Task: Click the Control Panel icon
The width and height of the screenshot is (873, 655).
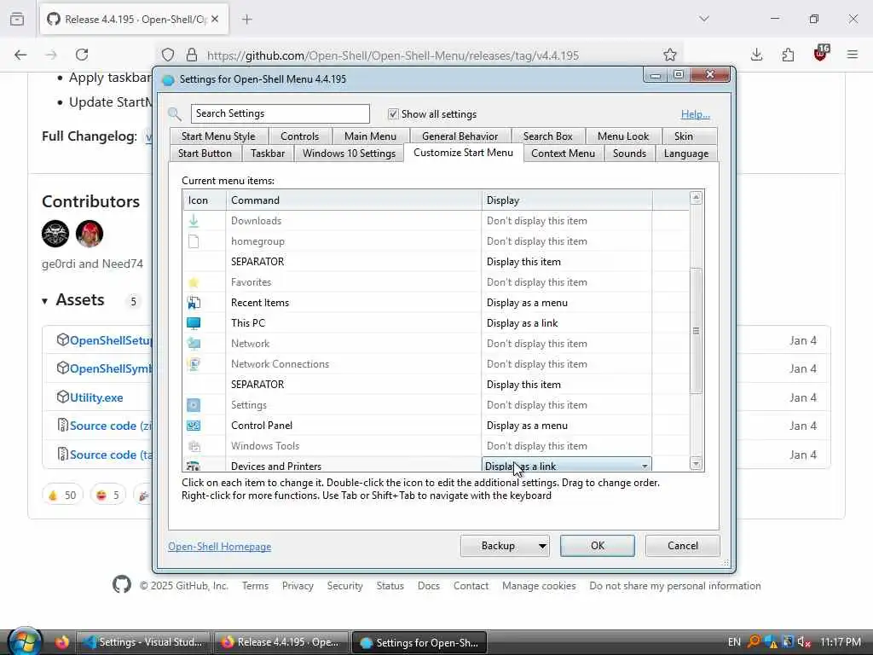Action: (194, 426)
